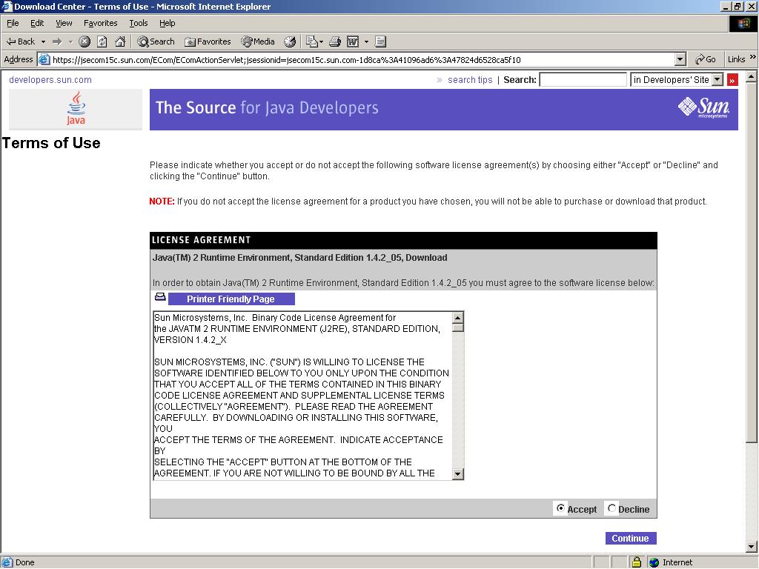This screenshot has height=569, width=759.
Task: Click the Links toolbar label
Action: (736, 59)
